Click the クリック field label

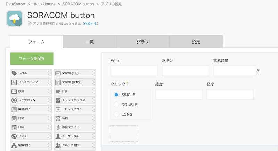tap(118, 84)
